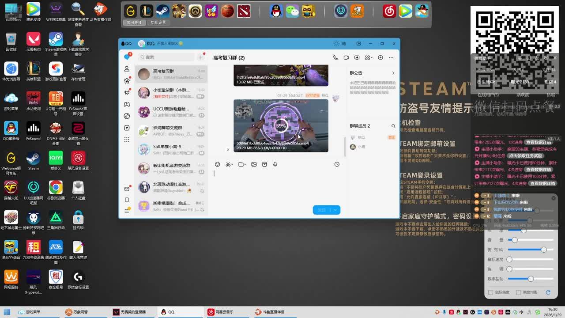This screenshot has width=565, height=318.
Task: Open the chat history clock icon
Action: (x=337, y=164)
